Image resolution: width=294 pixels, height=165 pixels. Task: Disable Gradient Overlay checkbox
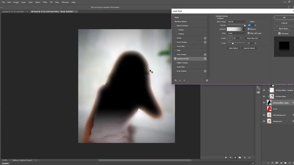175,59
